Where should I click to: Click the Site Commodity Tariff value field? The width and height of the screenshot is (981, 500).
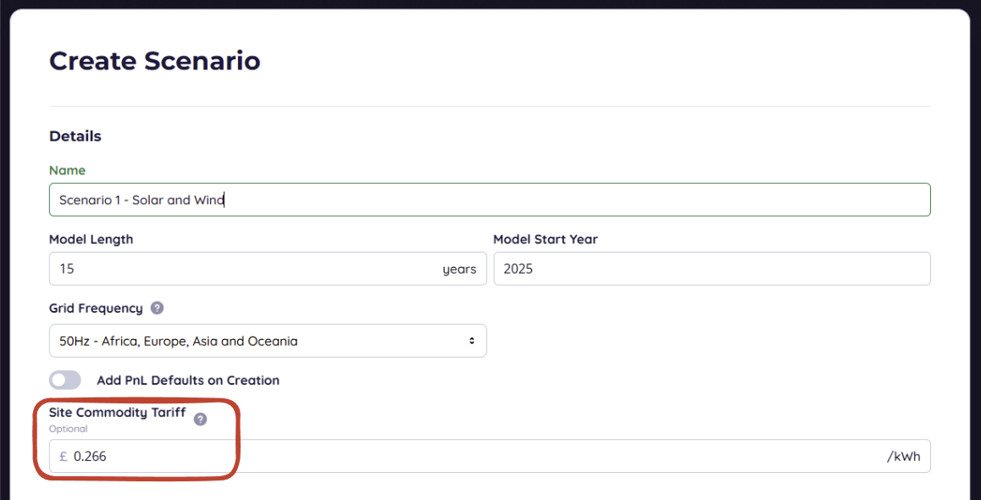tap(474, 456)
